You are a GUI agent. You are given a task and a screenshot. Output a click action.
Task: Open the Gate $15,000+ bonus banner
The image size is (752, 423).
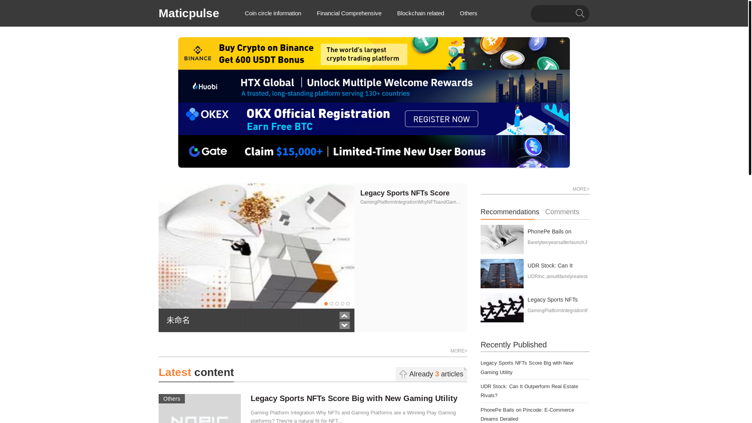pos(374,152)
